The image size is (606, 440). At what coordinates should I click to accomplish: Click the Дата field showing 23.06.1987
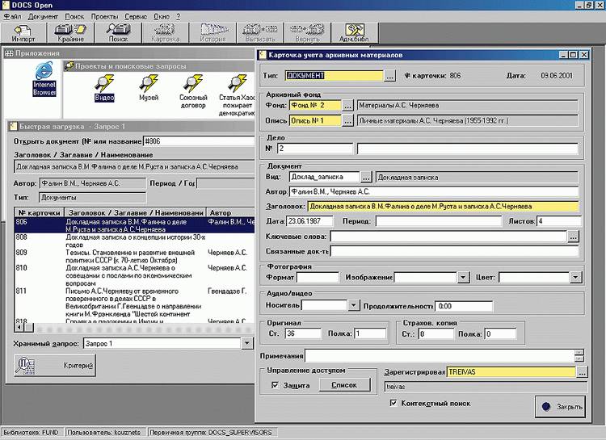pos(309,221)
